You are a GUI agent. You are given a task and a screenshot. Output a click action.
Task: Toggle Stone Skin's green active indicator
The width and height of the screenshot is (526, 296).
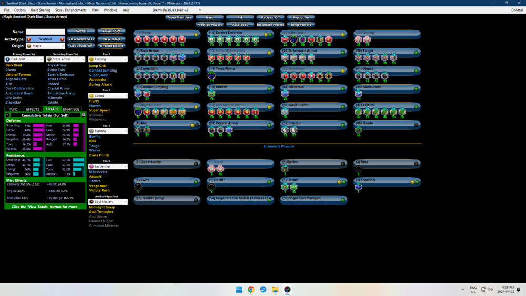[x=196, y=71]
